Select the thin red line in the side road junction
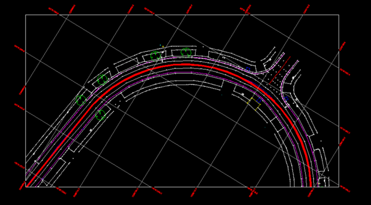The image size is (371, 205). (280, 70)
